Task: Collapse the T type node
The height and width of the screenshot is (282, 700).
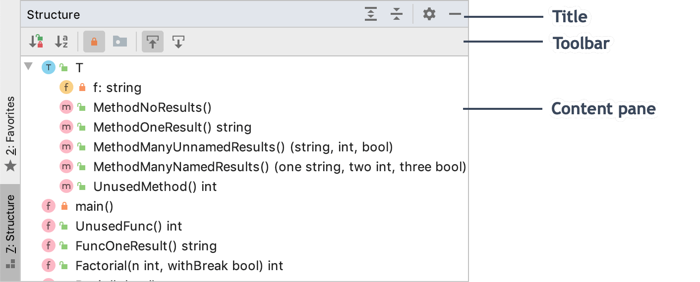Action: 28,67
